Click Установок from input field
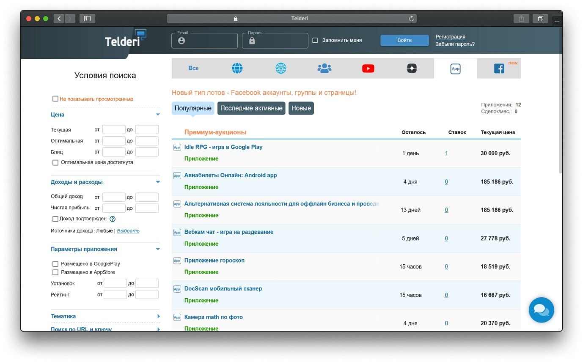583x362 pixels. coord(115,283)
